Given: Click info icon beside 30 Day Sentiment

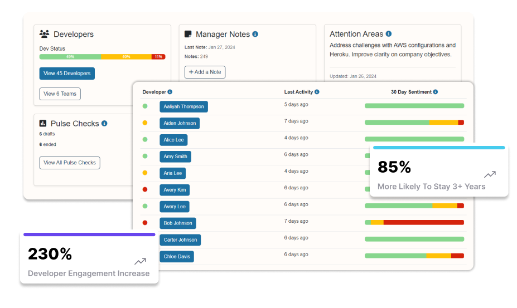Looking at the screenshot, I should click(436, 92).
